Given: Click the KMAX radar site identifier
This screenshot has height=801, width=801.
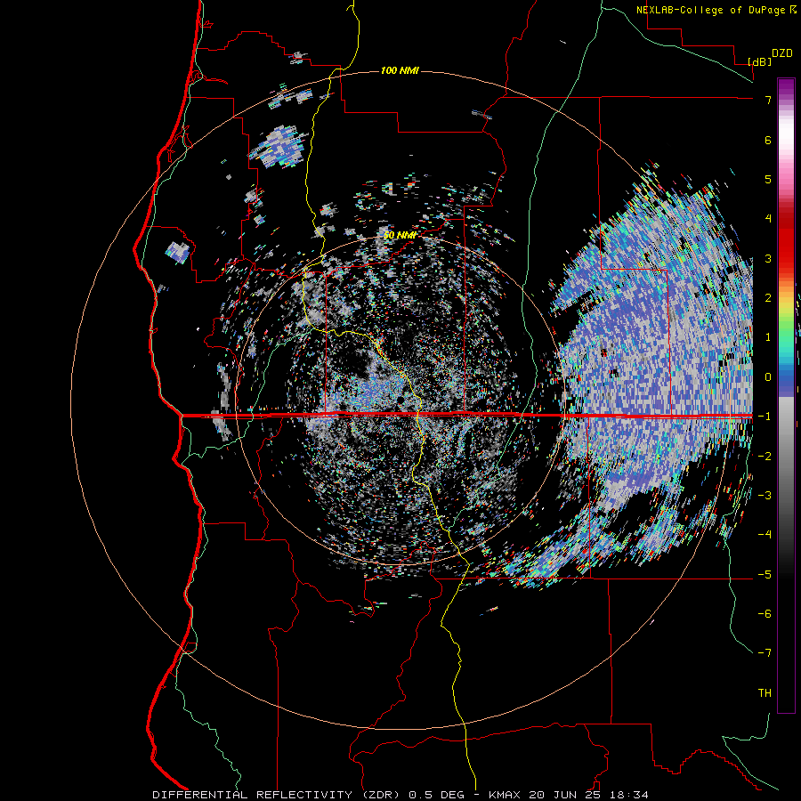Looking at the screenshot, I should (505, 795).
